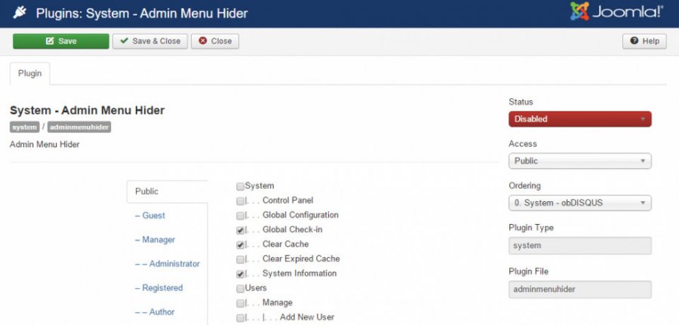Open the Status dropdown showing Disabled
This screenshot has width=679, height=325.
click(x=579, y=119)
